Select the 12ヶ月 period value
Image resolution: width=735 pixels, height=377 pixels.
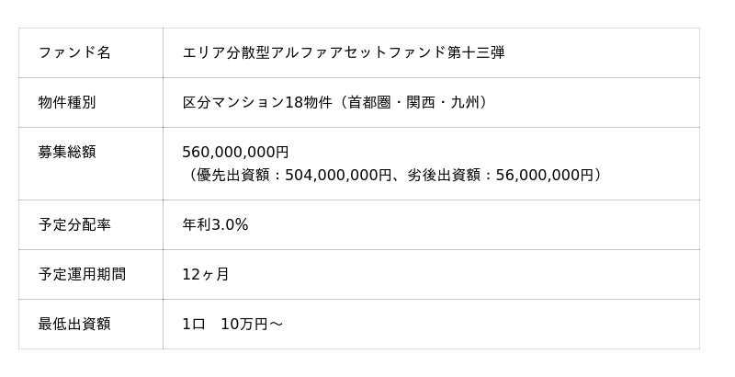[206, 274]
